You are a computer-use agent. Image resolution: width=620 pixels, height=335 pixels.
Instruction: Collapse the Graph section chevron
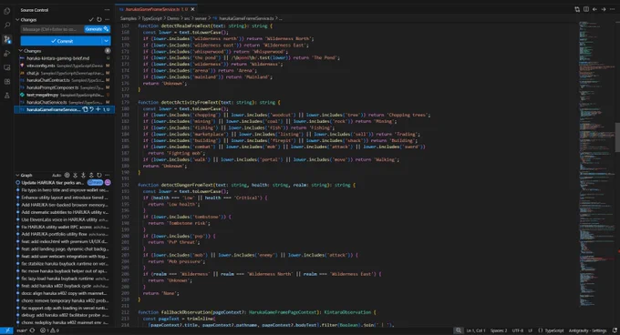pos(18,175)
